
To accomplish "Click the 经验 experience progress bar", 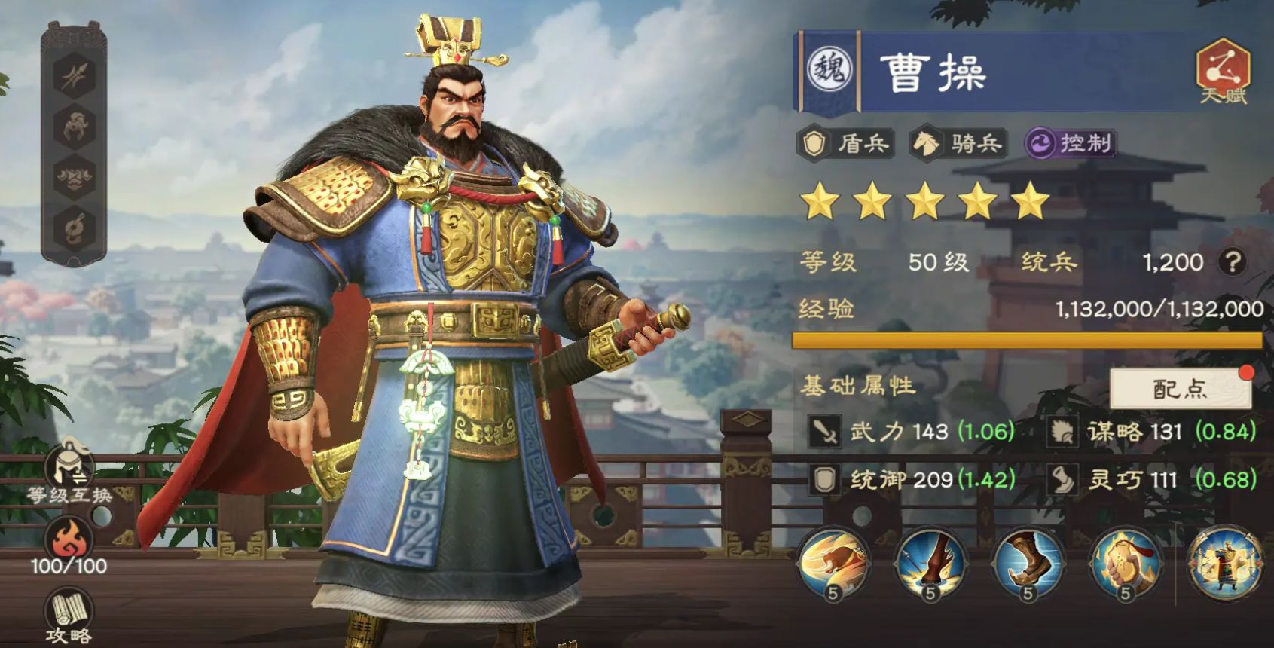I will [1027, 341].
